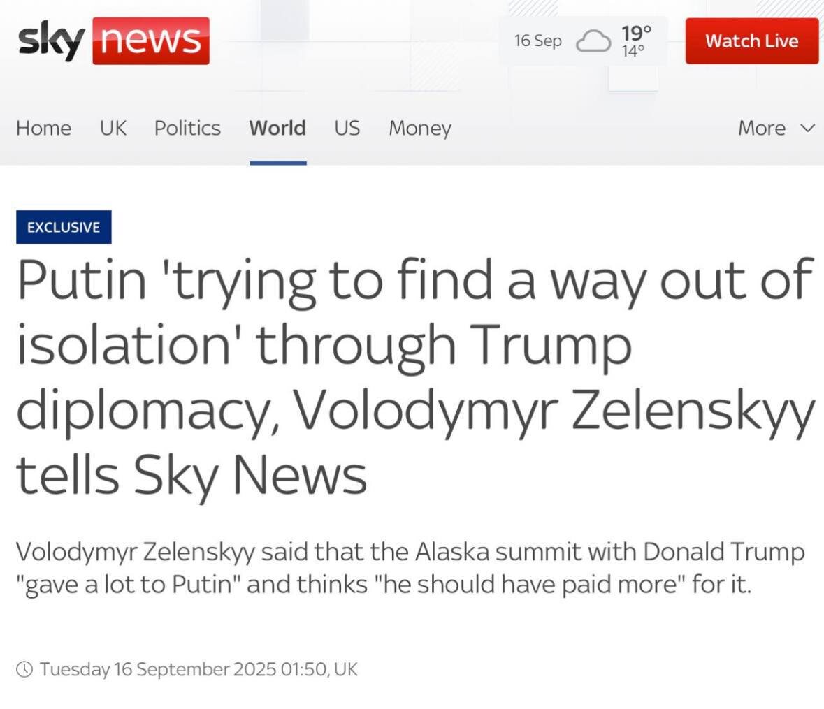824x709 pixels.
Task: Click the cloud weather icon
Action: tap(593, 41)
